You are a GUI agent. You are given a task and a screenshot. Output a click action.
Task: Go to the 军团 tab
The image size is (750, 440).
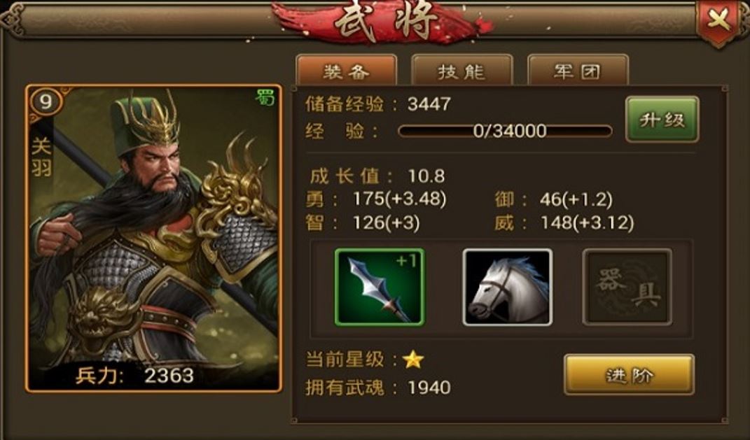578,71
